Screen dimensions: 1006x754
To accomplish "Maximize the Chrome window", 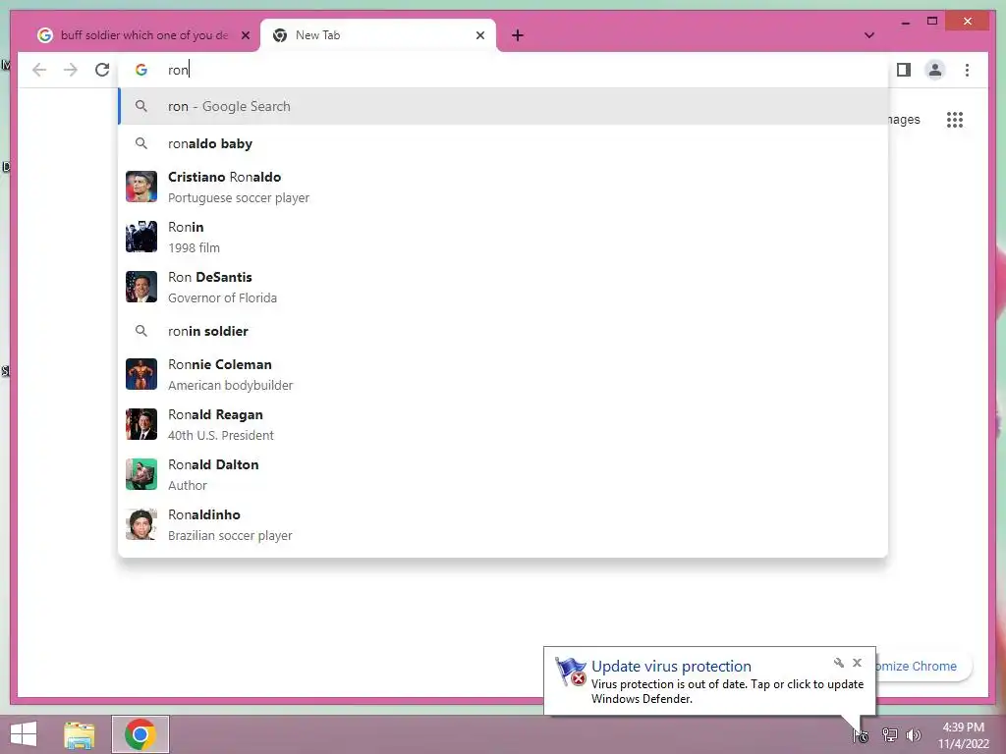I will [x=932, y=22].
